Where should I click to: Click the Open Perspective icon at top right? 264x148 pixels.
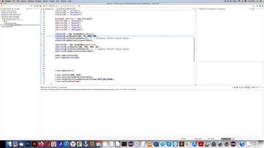pyautogui.click(x=257, y=6)
